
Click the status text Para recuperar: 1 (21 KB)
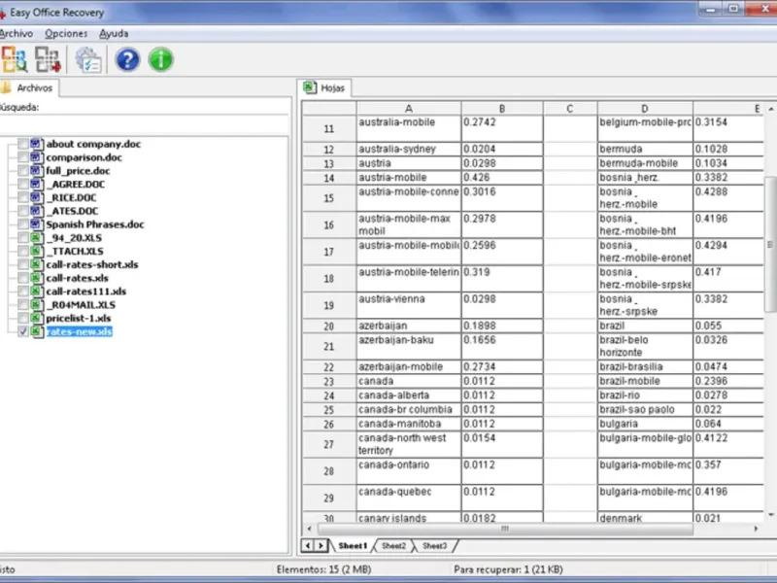pyautogui.click(x=508, y=569)
